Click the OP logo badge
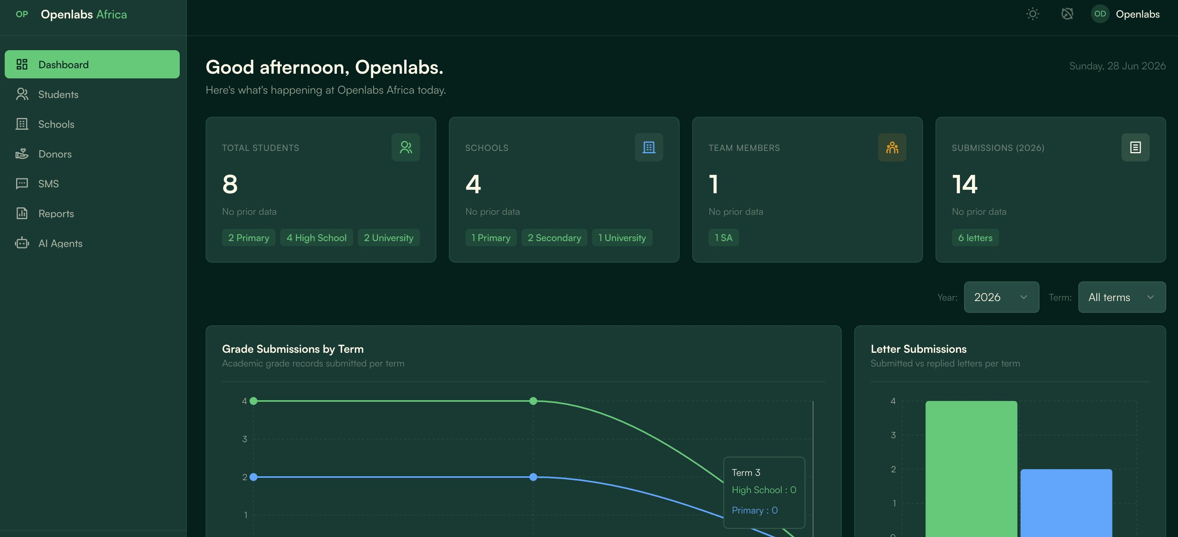This screenshot has height=537, width=1178. 22,14
